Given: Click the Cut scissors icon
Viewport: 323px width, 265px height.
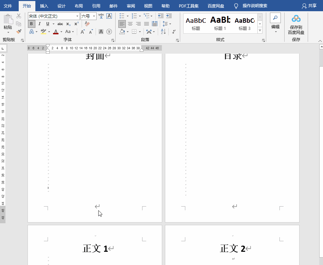Looking at the screenshot, I should [19, 16].
